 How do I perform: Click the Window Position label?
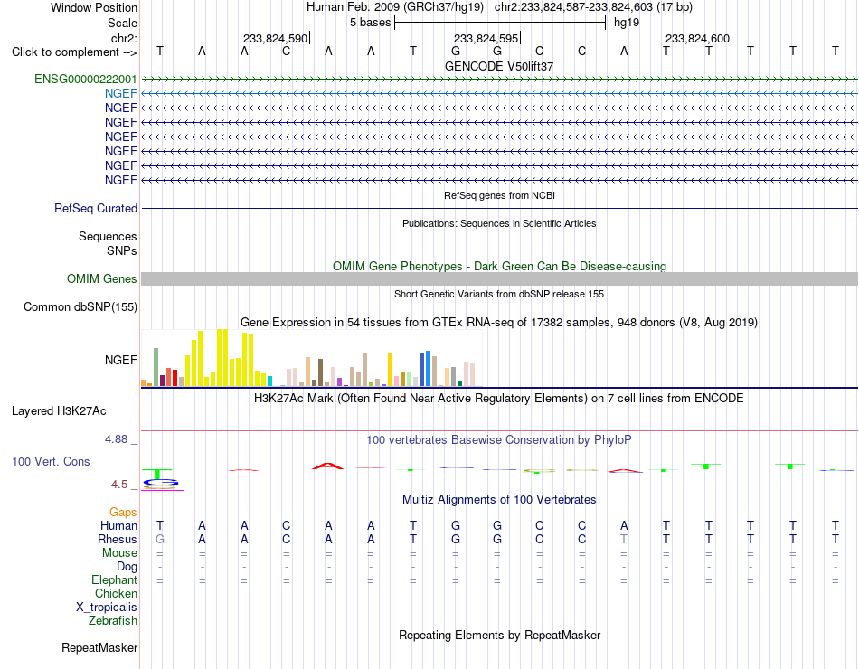click(x=94, y=7)
